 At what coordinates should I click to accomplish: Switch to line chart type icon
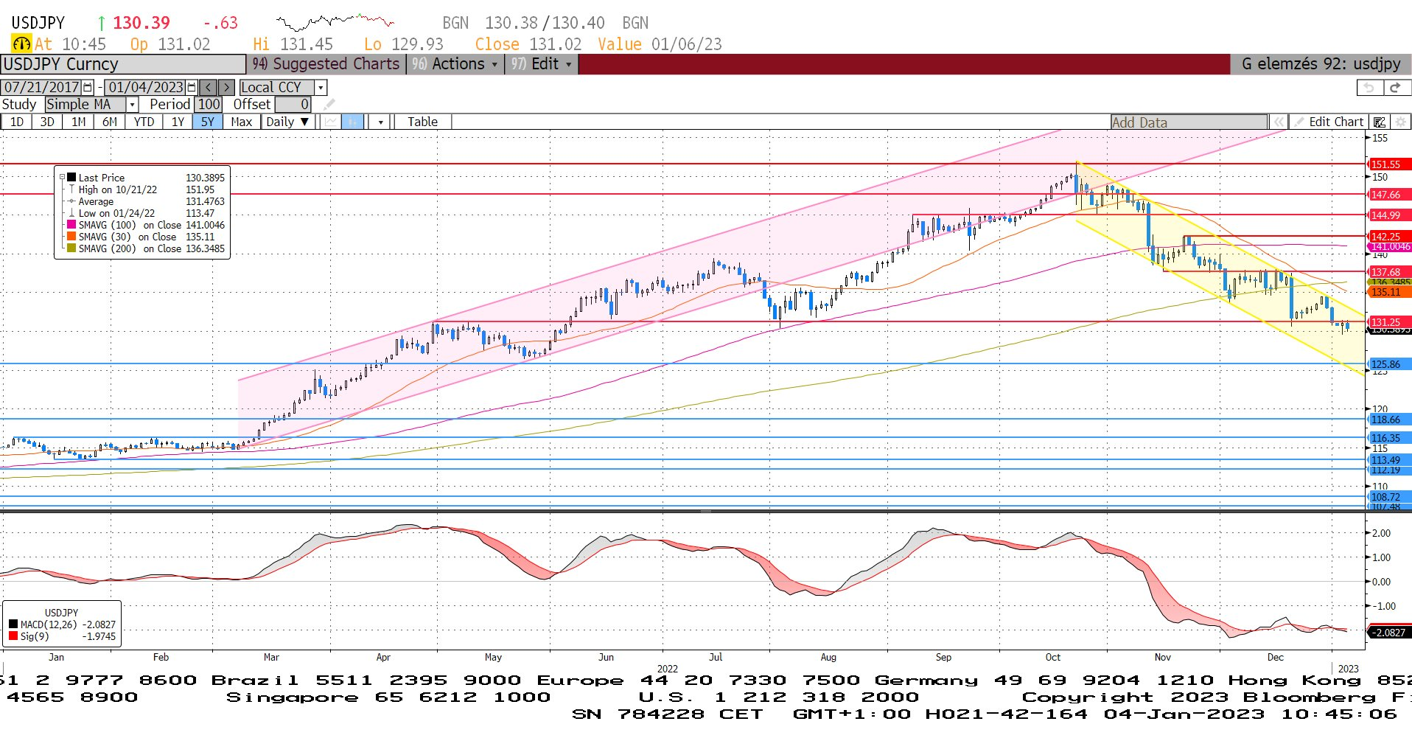330,122
